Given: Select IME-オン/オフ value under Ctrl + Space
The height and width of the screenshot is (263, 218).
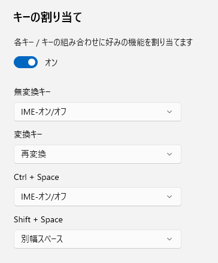Looking at the screenshot, I should [44, 197].
